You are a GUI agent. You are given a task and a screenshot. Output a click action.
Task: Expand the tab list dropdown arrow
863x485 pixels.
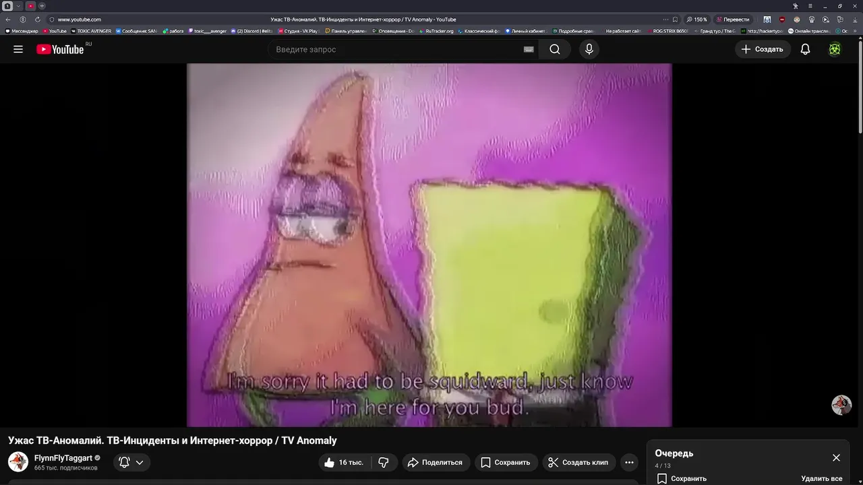(18, 6)
